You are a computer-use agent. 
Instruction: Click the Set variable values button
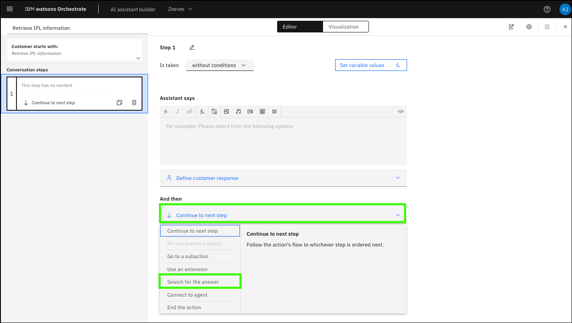click(x=371, y=65)
